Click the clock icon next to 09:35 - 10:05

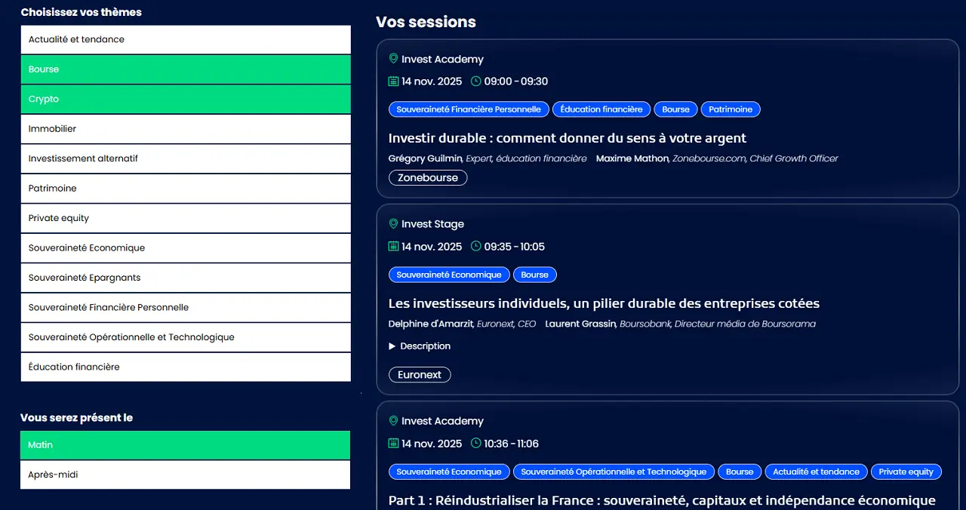coord(476,246)
